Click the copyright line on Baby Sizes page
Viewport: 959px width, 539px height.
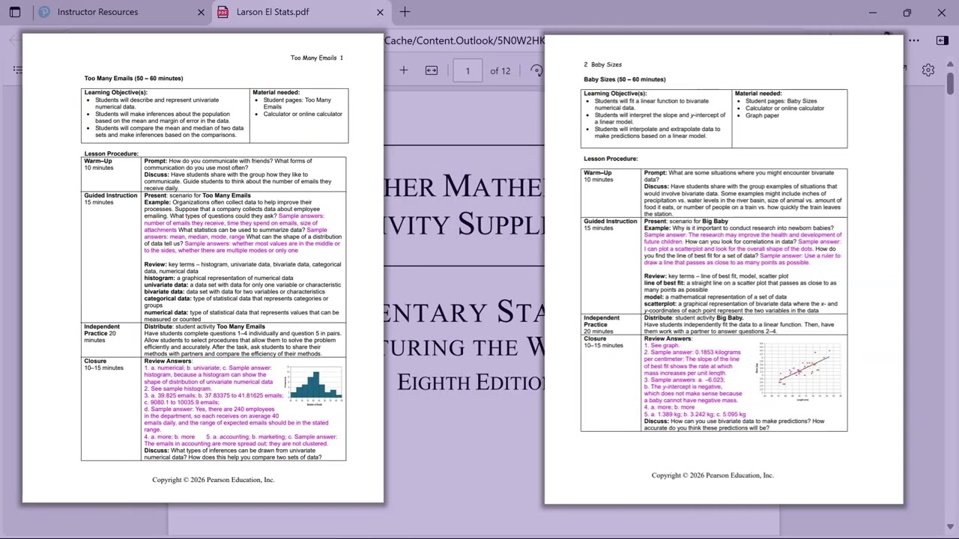[x=713, y=475]
